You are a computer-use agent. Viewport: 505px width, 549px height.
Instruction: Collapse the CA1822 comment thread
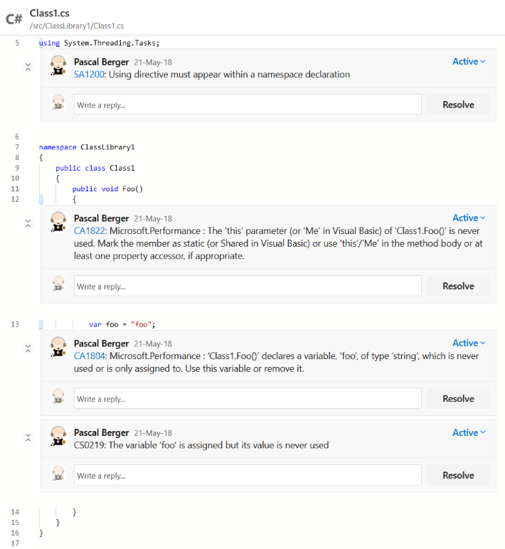click(x=28, y=223)
